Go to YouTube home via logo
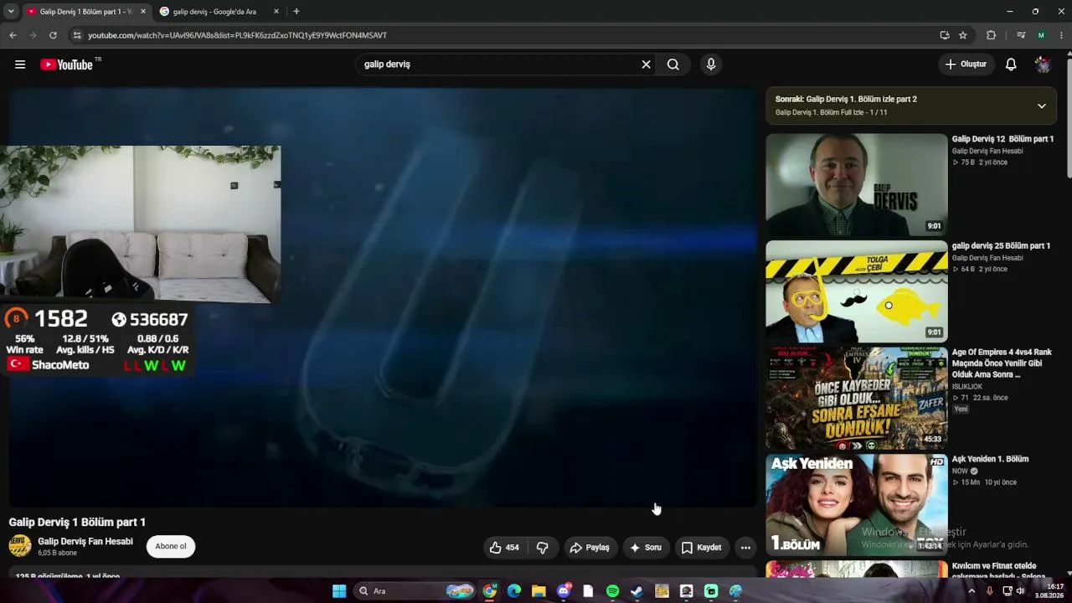The width and height of the screenshot is (1072, 603). 66,64
